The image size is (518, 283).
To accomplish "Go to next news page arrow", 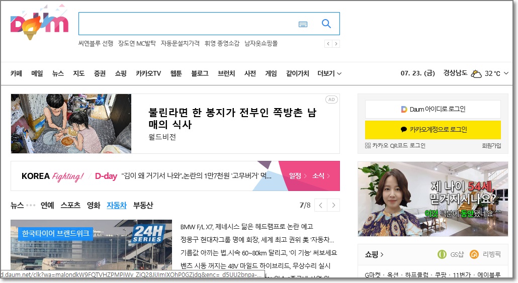I will point(333,205).
